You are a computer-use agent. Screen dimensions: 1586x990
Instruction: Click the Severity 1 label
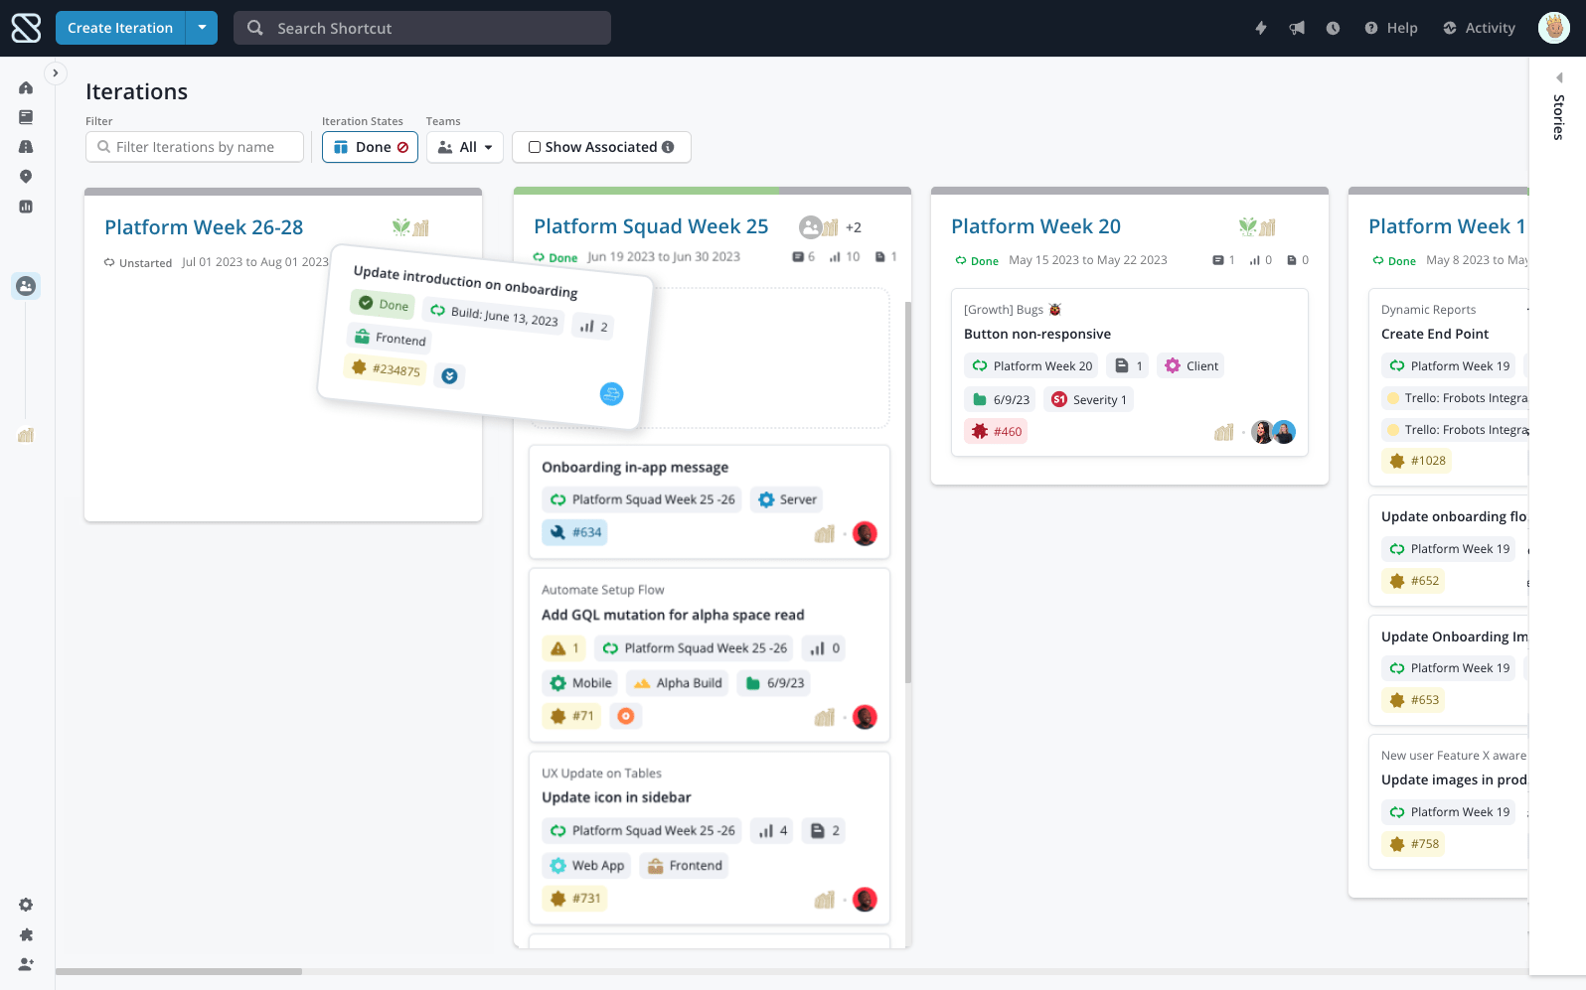[1089, 400]
